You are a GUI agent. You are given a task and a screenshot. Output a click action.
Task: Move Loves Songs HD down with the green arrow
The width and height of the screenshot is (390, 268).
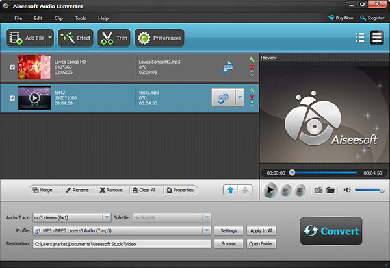pyautogui.click(x=252, y=75)
